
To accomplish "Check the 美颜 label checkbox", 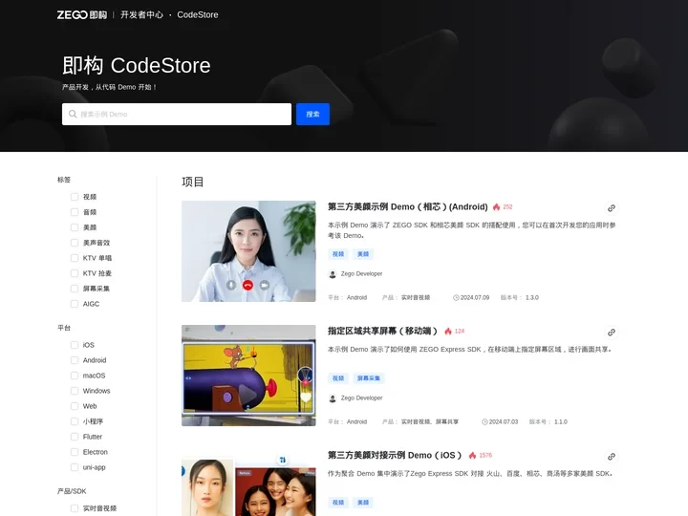I will point(75,227).
